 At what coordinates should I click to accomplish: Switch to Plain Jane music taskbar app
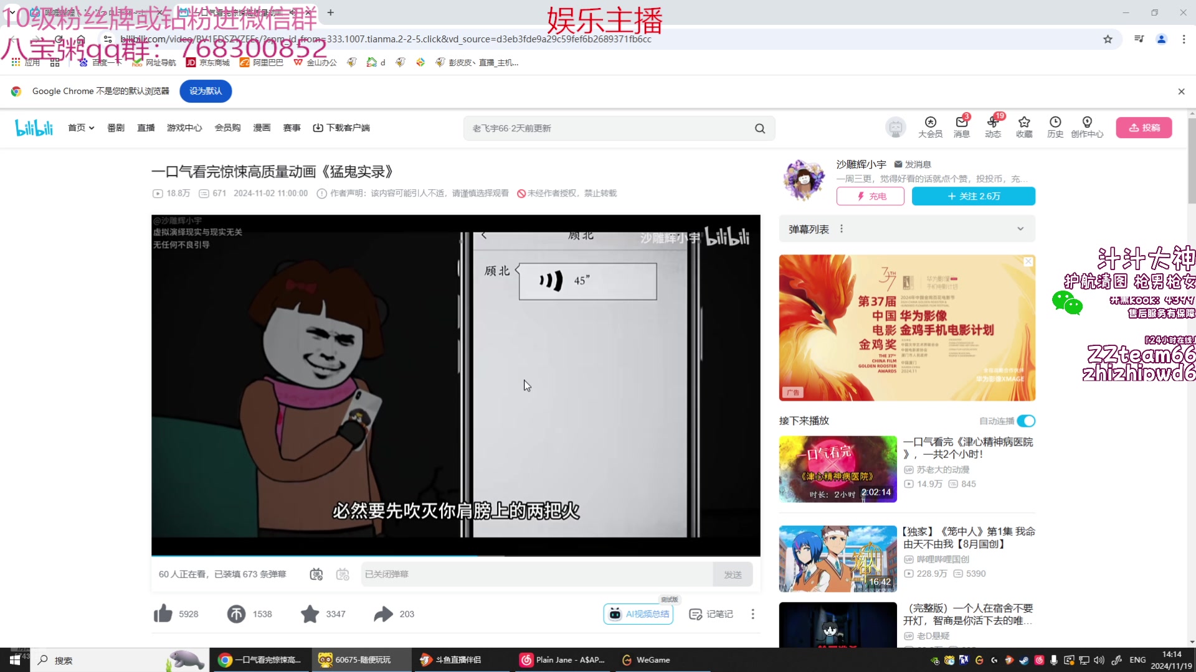pyautogui.click(x=562, y=660)
